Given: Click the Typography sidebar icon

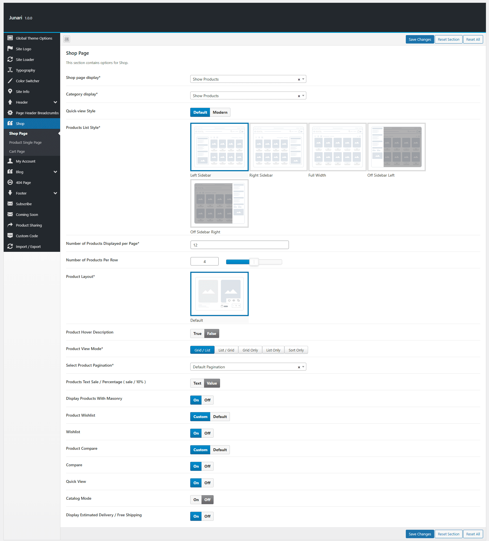Looking at the screenshot, I should tap(10, 70).
